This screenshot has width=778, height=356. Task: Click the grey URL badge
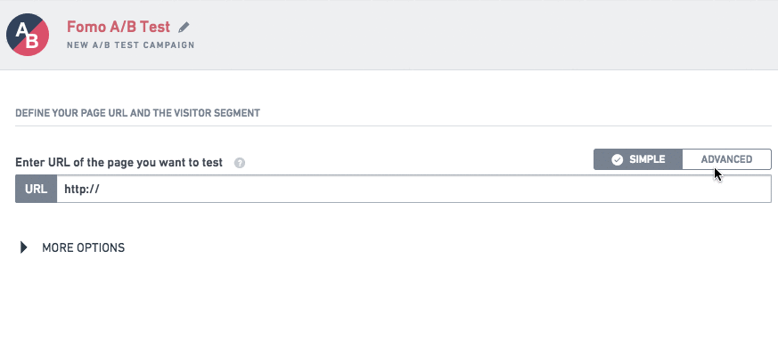pos(37,189)
